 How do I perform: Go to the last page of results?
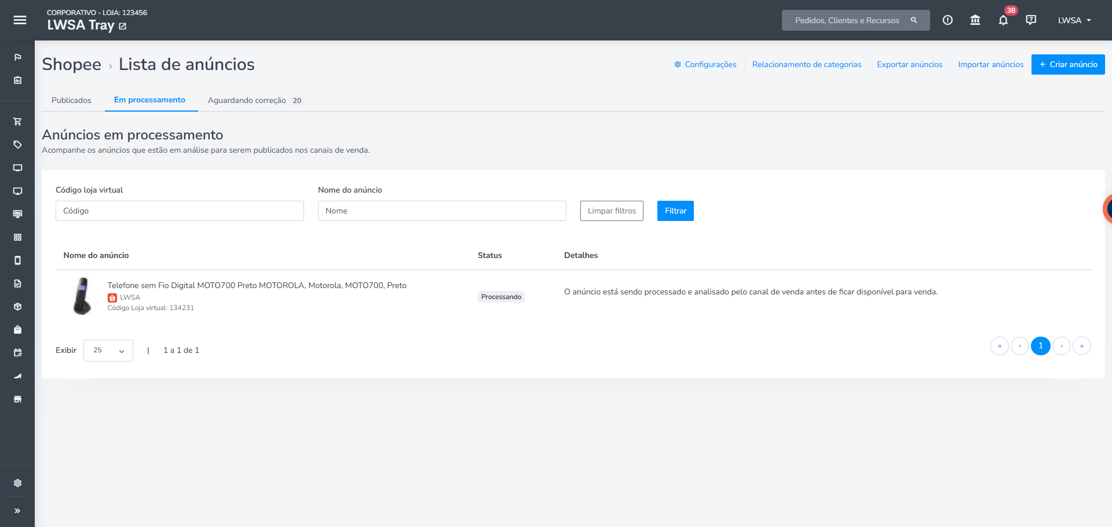click(1082, 346)
